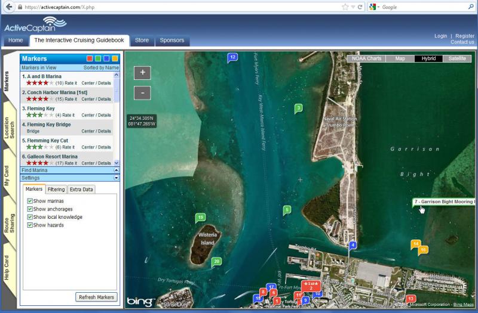
Task: Click the green swatch in the Markers header
Action: [x=98, y=58]
